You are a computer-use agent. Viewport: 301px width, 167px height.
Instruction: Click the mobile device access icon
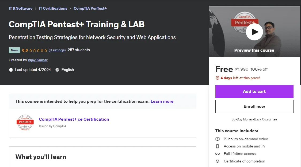218,146
